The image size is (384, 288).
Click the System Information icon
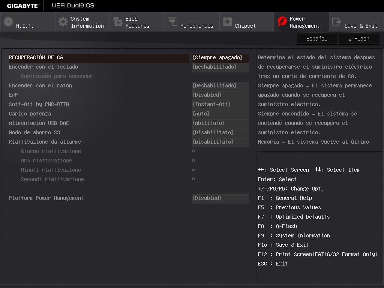(x=62, y=22)
